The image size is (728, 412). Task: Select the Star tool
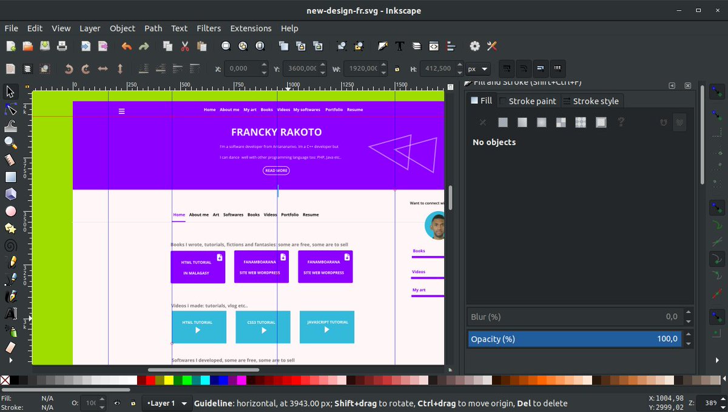(x=10, y=228)
